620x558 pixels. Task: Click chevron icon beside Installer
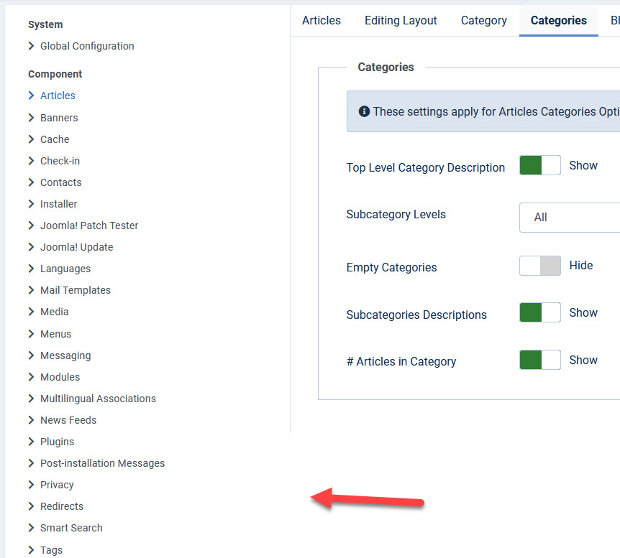[31, 204]
